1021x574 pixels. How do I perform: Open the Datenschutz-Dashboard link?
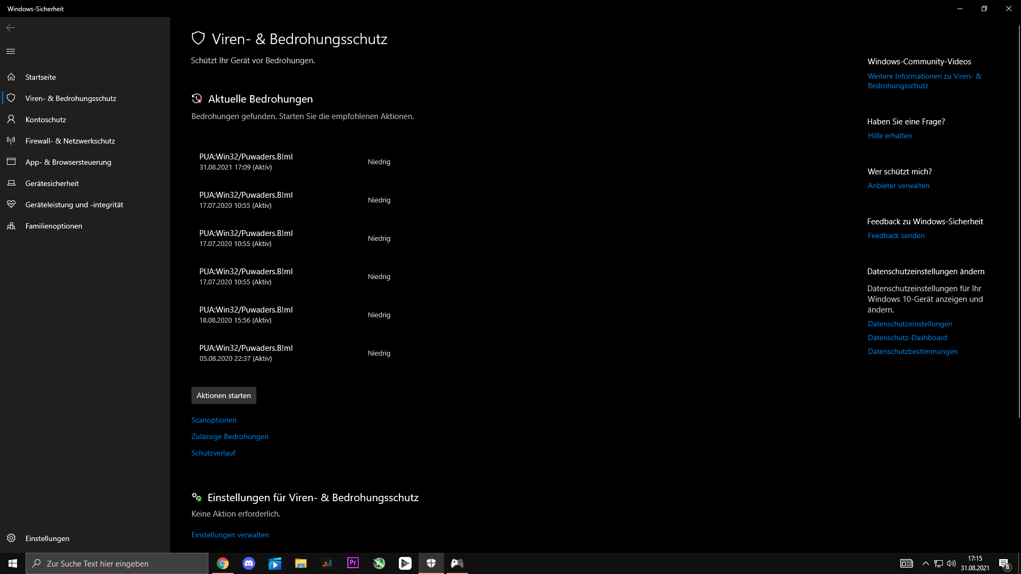click(907, 337)
